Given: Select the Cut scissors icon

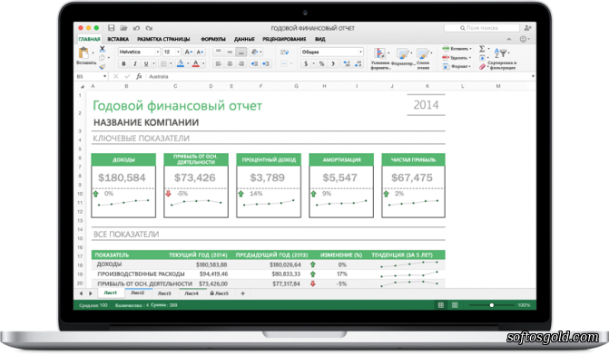Looking at the screenshot, I should click(x=103, y=49).
